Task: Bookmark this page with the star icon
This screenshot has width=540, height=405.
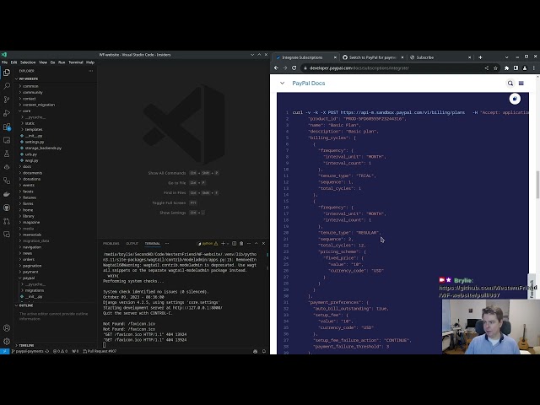Action: (495, 68)
